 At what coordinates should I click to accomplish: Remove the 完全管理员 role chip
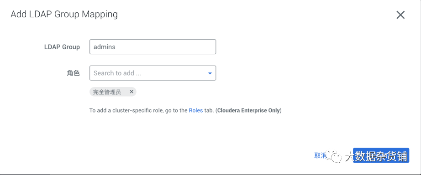132,92
